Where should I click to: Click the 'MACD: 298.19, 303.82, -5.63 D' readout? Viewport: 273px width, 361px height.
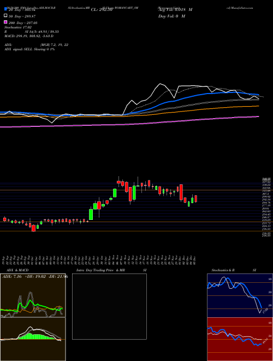pyautogui.click(x=29, y=36)
